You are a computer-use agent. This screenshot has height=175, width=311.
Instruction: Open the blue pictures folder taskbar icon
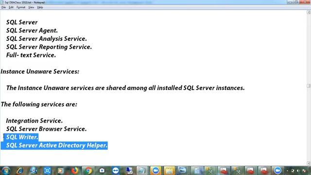click(x=183, y=171)
